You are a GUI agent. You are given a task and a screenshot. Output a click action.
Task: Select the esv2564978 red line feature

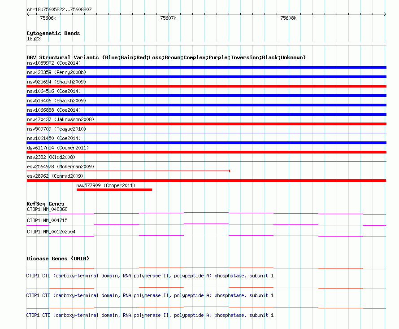[128, 171]
